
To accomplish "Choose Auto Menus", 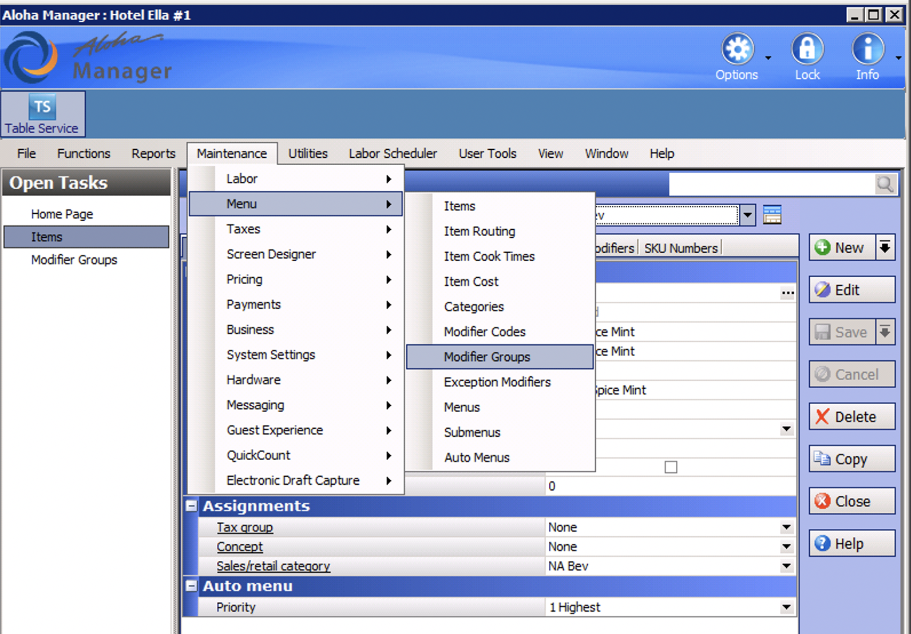I will click(x=500, y=458).
